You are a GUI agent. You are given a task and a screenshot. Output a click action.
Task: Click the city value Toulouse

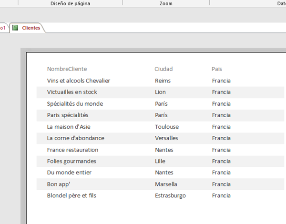(x=167, y=127)
